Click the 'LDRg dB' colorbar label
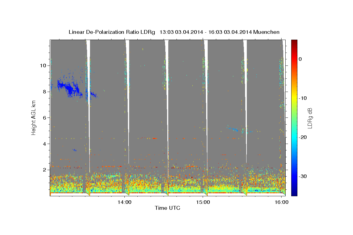Image resolution: width=353 pixels, height=235 pixels. [310, 118]
